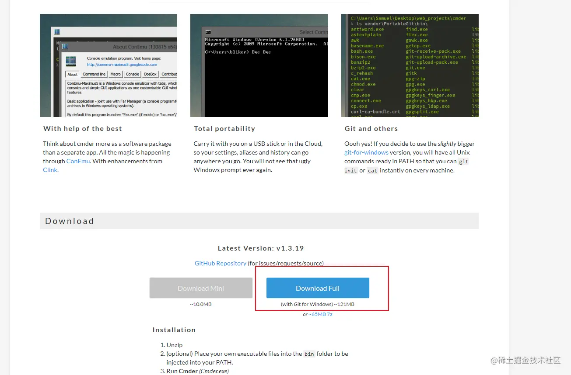
Task: Click the 'Git and others' heading
Action: (x=371, y=129)
